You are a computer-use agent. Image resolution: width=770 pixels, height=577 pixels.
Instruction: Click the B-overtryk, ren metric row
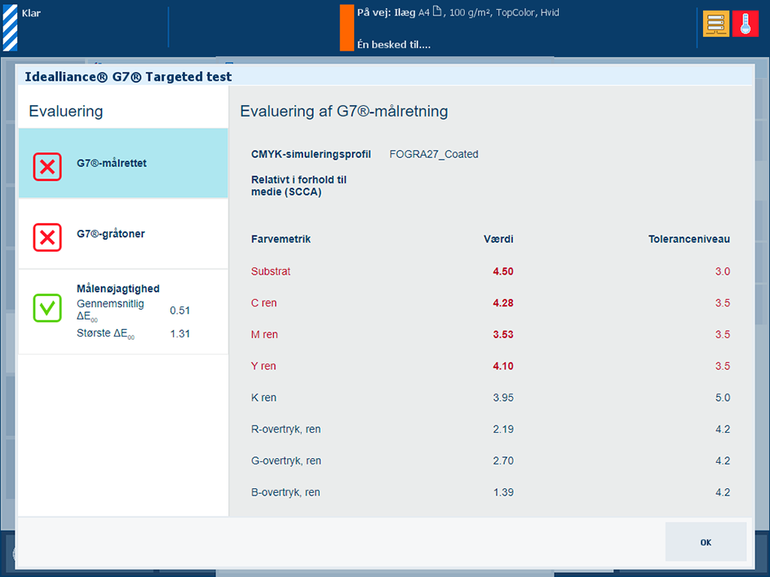click(490, 492)
